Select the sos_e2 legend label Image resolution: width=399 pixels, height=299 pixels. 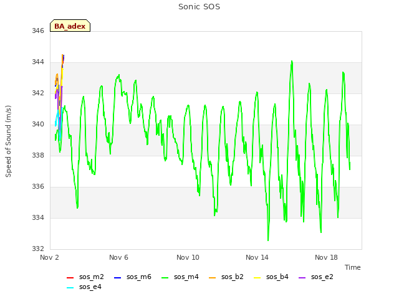(322, 277)
